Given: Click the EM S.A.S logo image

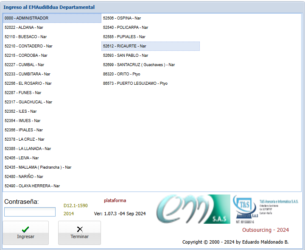Looking at the screenshot, I should click(193, 209).
